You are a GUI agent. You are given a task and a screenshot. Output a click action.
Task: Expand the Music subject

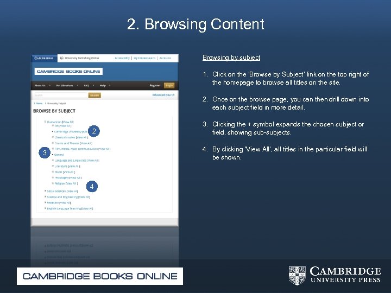[53, 171]
